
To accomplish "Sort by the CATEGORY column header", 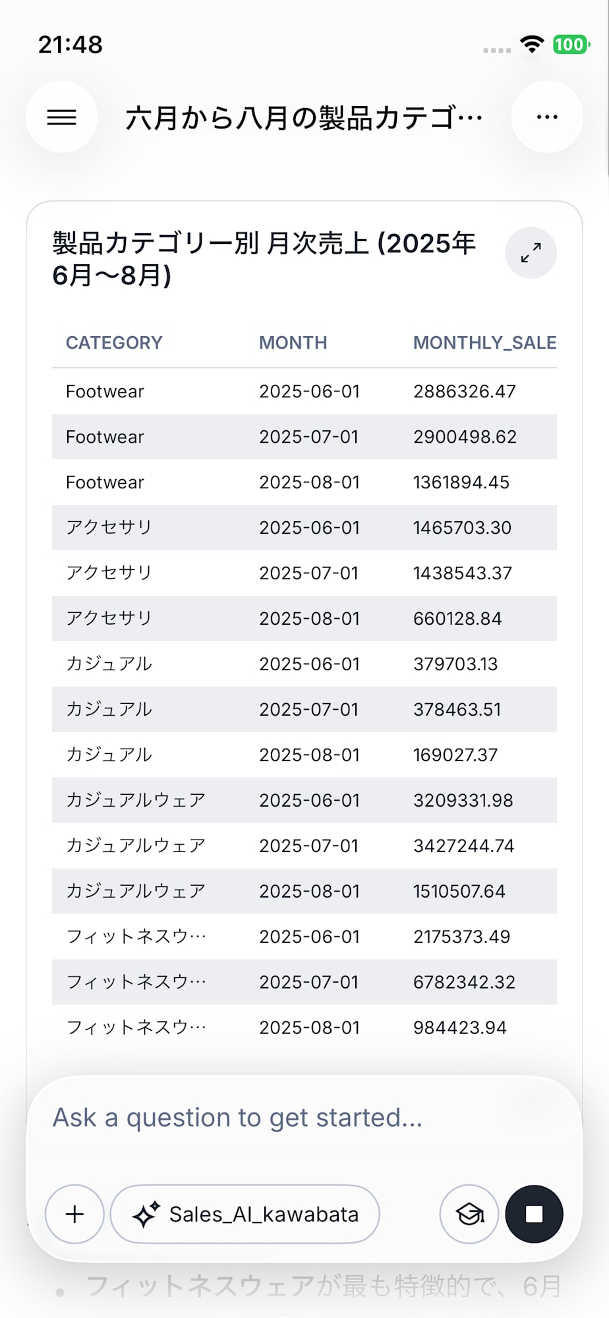I will [x=114, y=343].
